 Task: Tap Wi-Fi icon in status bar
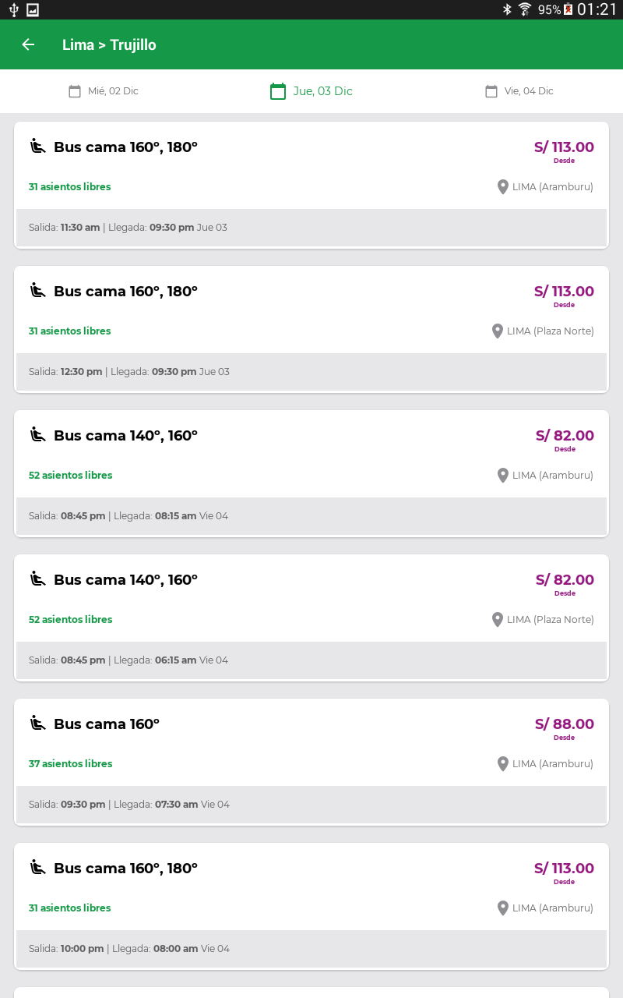[x=525, y=9]
